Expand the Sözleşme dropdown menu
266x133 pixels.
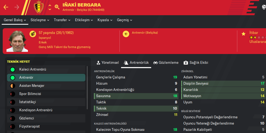pos(40,20)
